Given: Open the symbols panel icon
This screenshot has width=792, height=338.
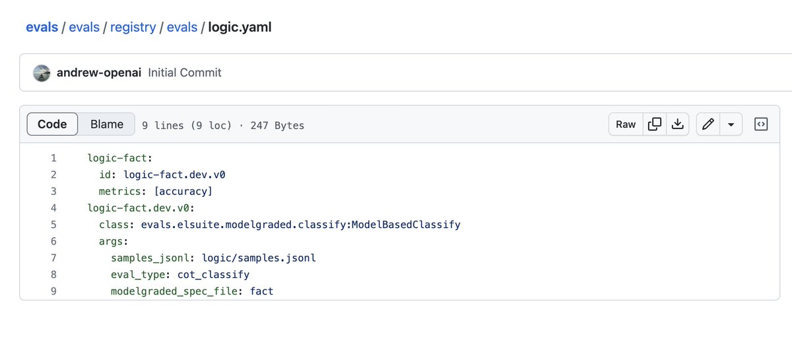Looking at the screenshot, I should click(x=761, y=124).
